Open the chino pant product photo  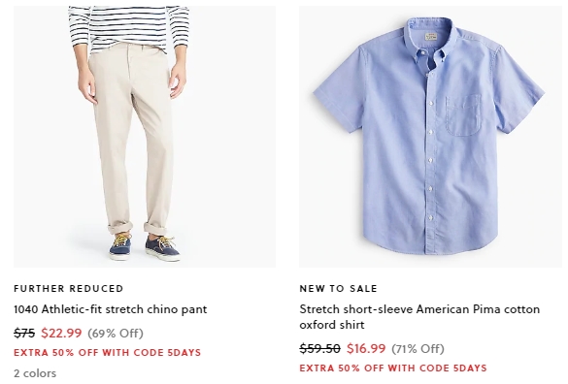coord(145,137)
